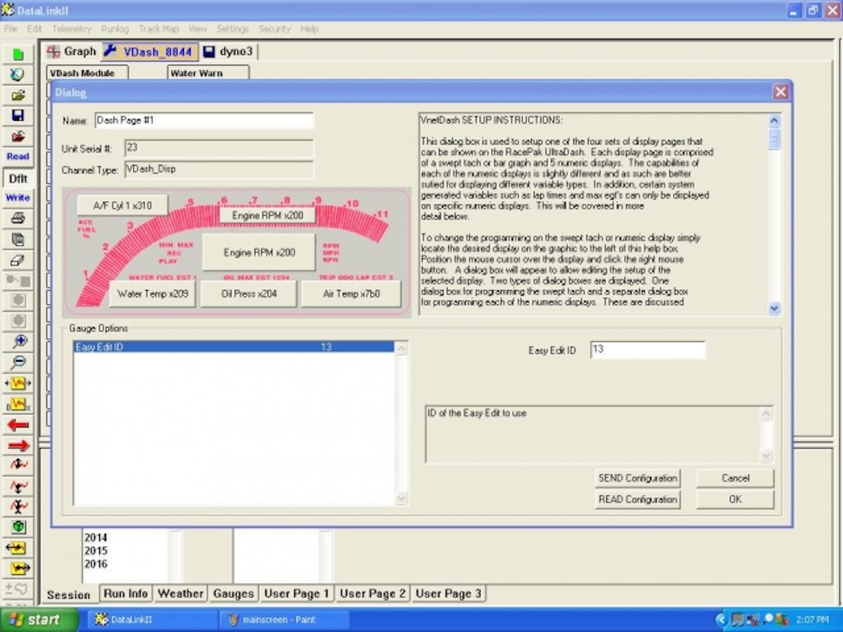Image resolution: width=843 pixels, height=632 pixels.
Task: Zoom in with the magnifier plus icon
Action: tap(18, 342)
